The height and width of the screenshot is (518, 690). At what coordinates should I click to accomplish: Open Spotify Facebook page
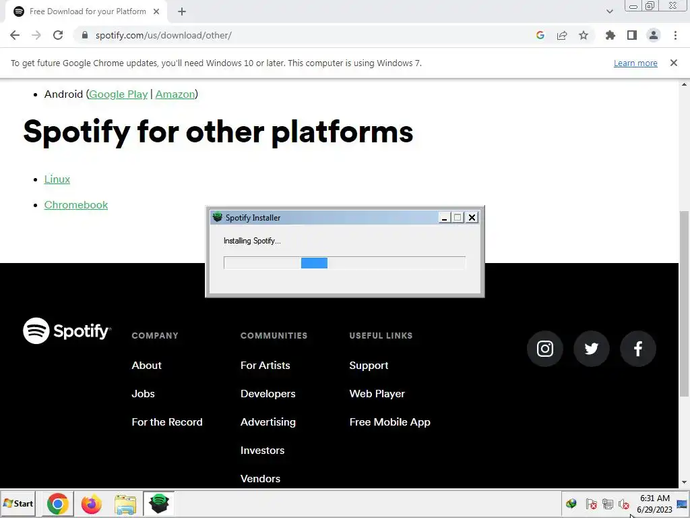638,349
